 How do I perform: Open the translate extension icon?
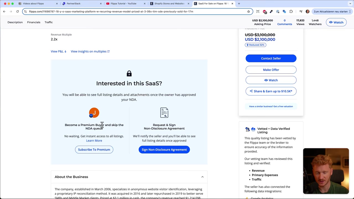pos(284,11)
